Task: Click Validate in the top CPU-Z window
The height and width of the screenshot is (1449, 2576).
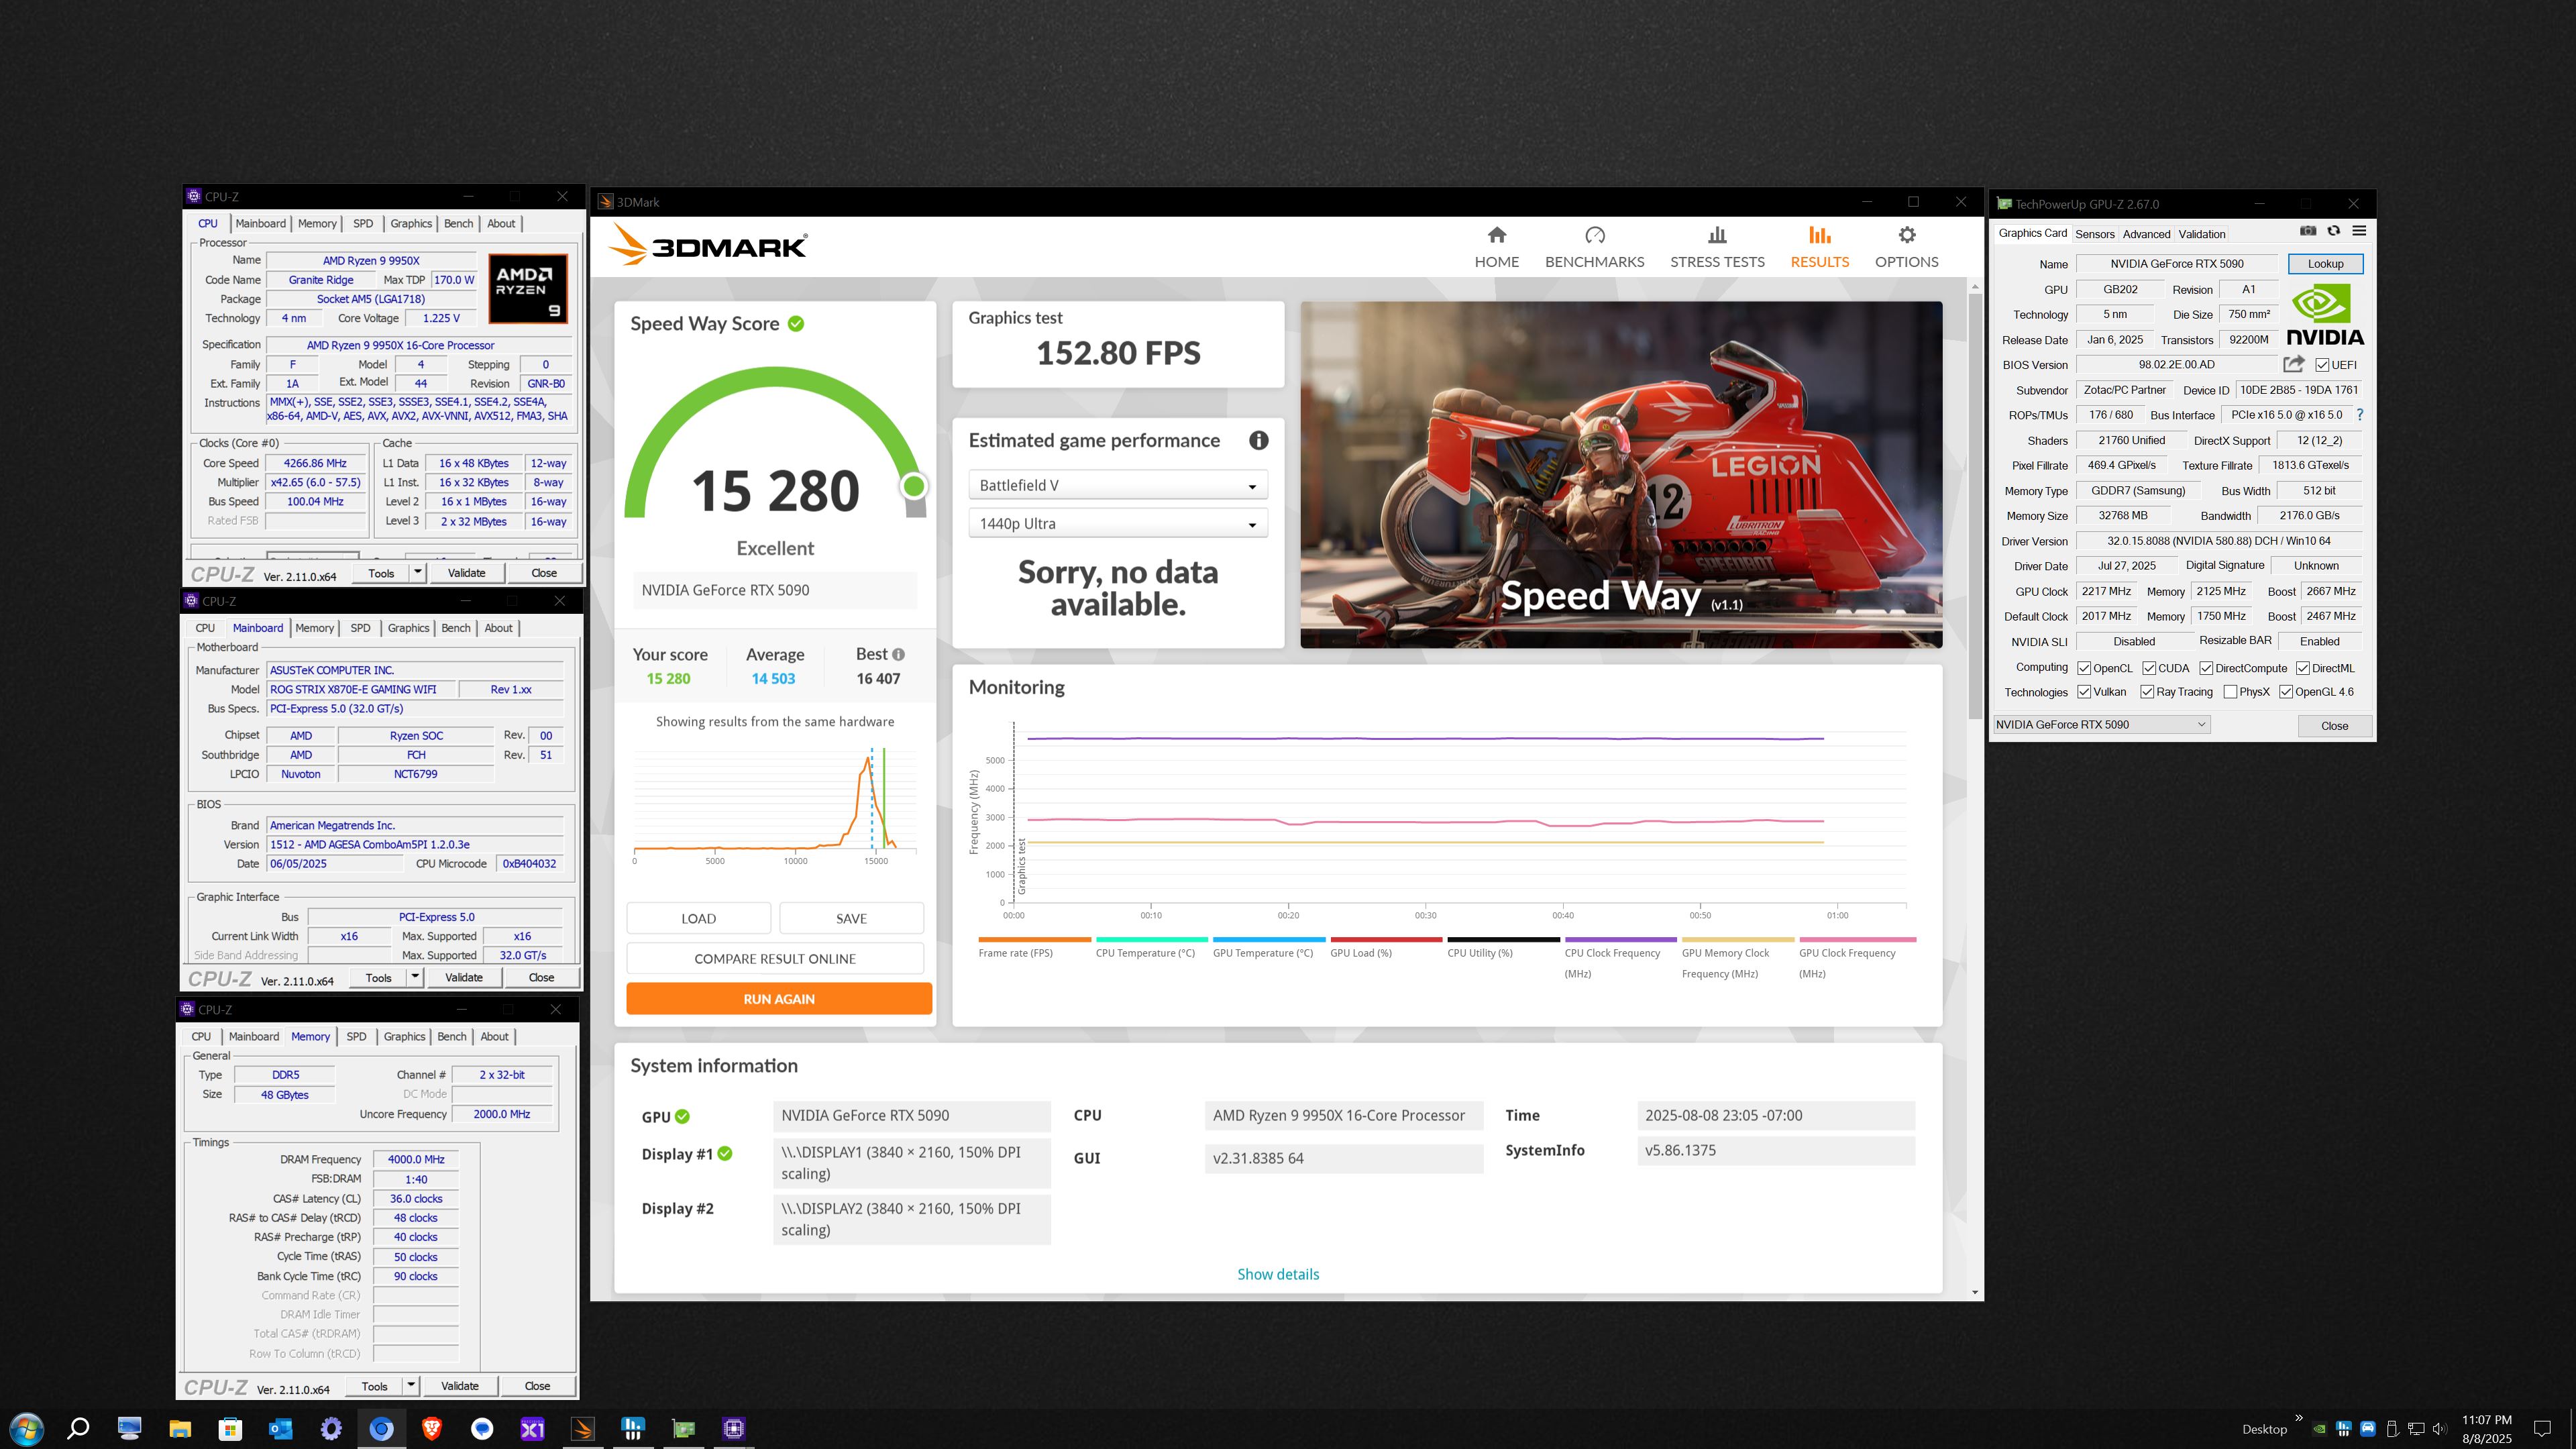Action: [466, 573]
